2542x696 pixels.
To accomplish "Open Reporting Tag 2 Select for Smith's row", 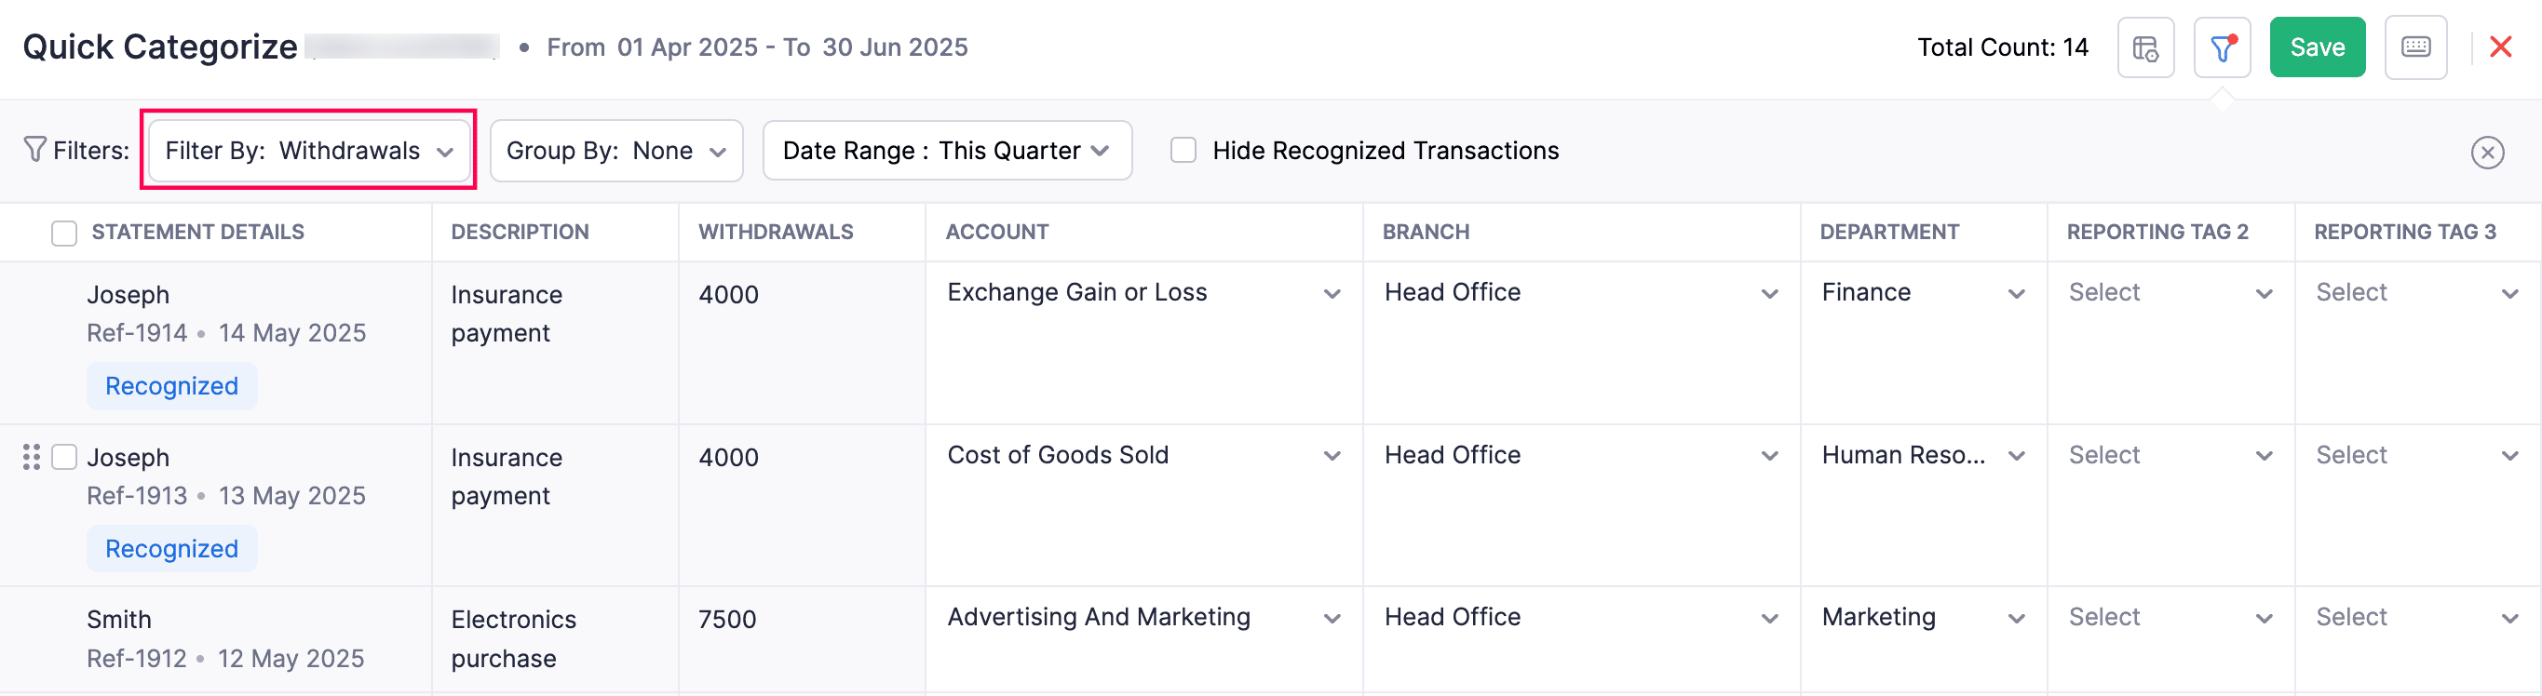I will pos(2168,617).
